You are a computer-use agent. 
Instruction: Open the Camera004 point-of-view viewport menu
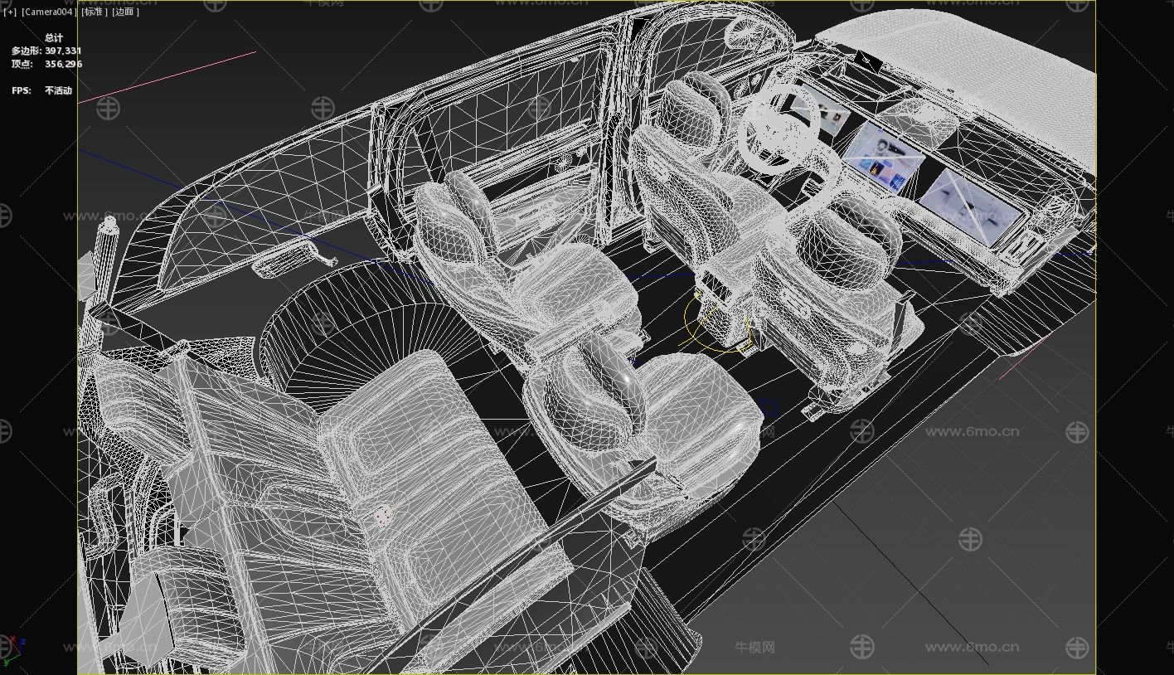[x=49, y=12]
